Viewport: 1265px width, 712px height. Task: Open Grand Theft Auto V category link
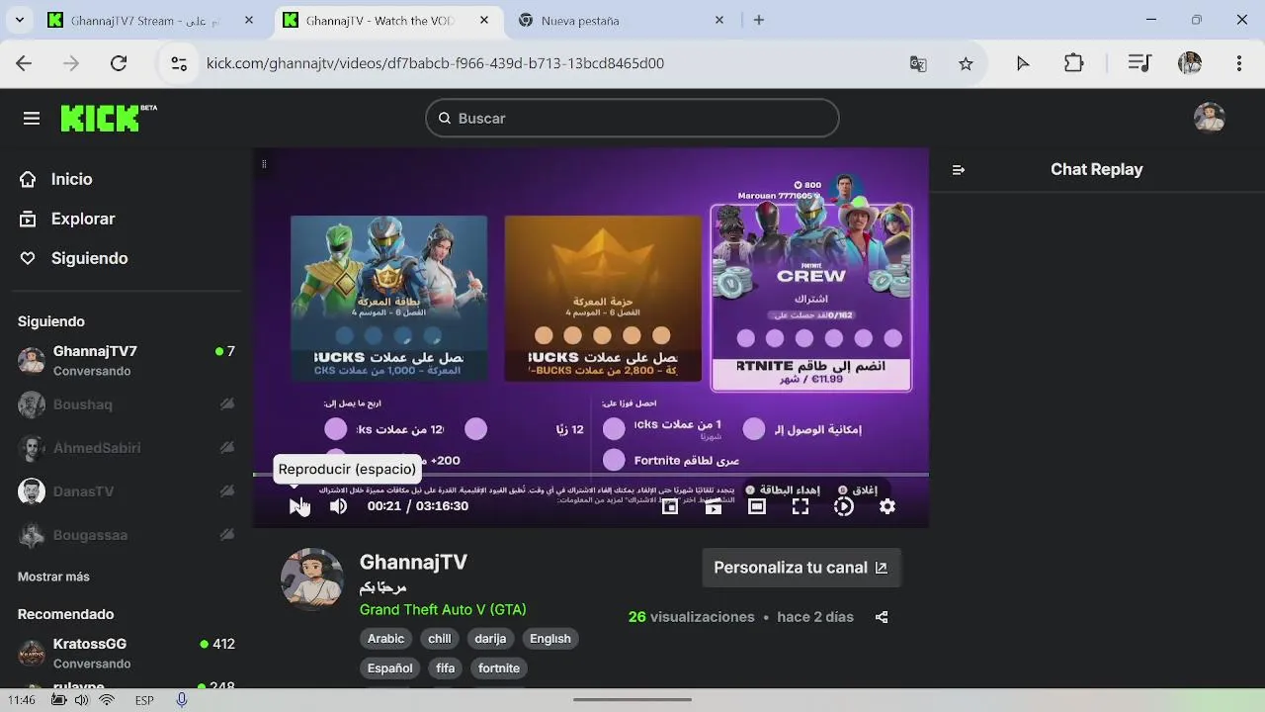click(443, 609)
